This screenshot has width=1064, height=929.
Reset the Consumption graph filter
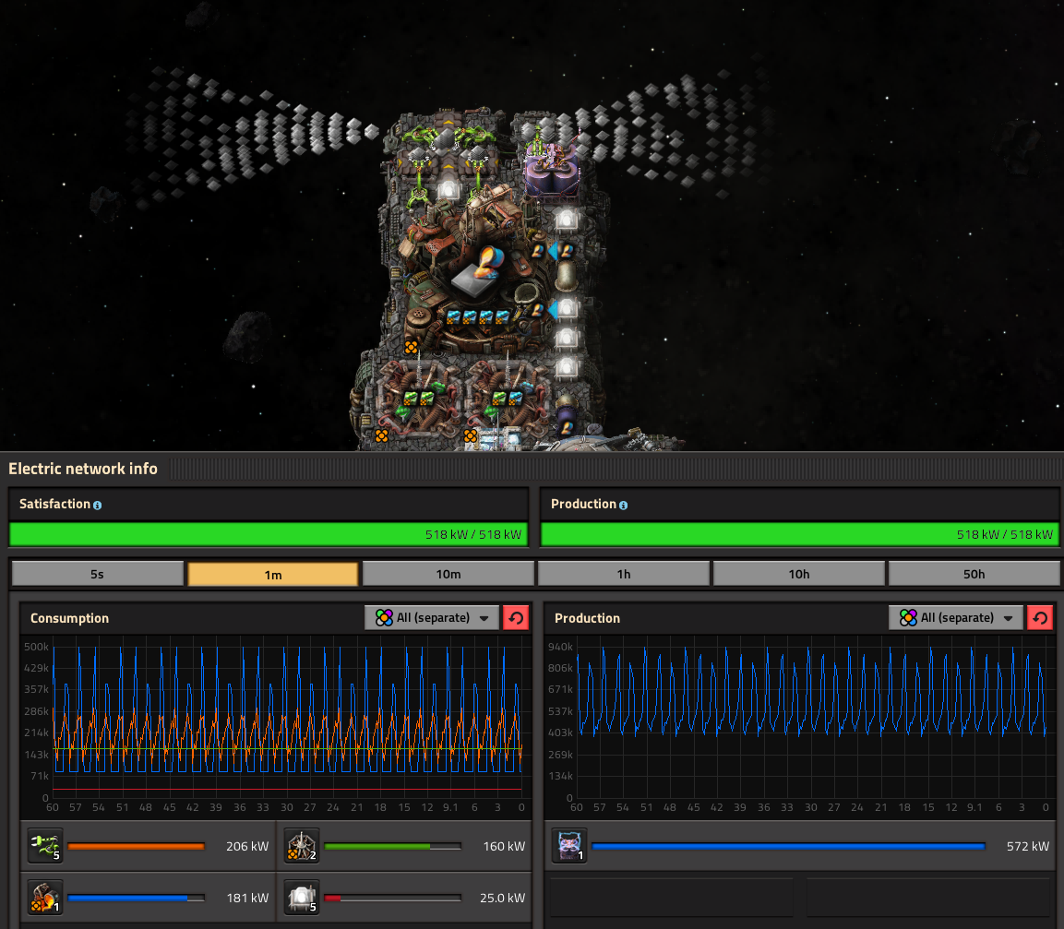tap(516, 617)
